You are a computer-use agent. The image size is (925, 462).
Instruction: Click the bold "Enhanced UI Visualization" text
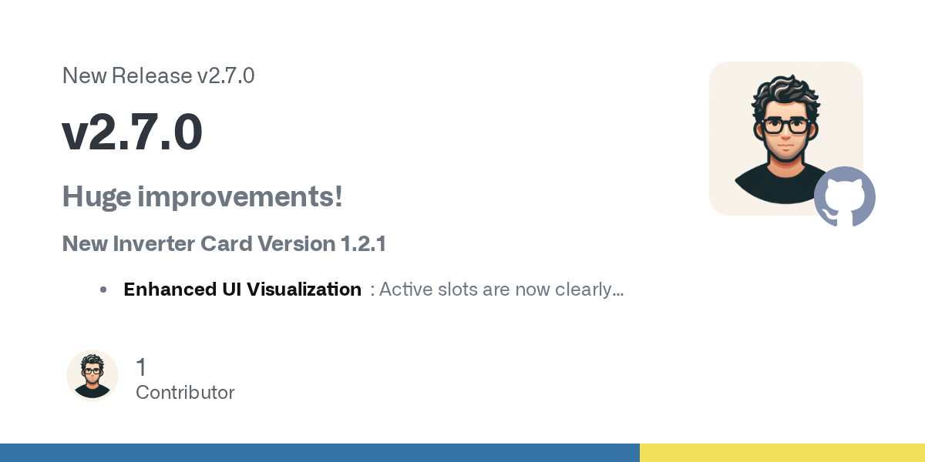[242, 290]
